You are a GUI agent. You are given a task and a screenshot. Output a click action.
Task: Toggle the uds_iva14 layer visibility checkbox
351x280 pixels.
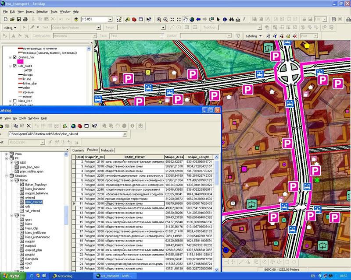coord(15,66)
